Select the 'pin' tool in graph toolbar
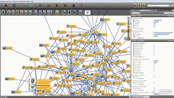 (x=9, y=12)
